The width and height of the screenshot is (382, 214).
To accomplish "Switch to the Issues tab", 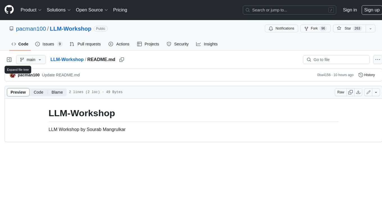I will point(49,44).
